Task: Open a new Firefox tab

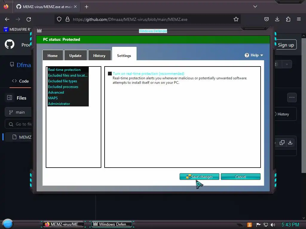Action: pos(87,7)
